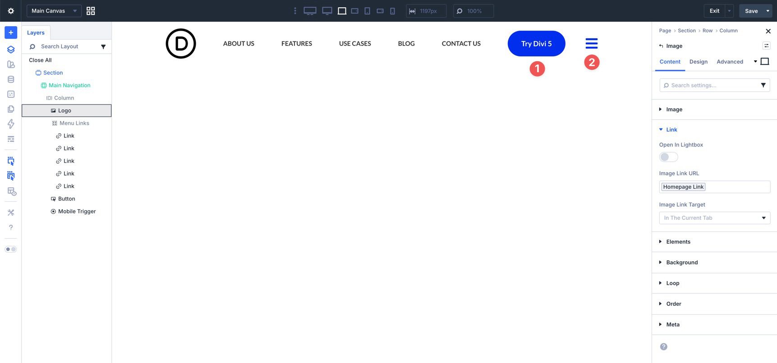
Task: Toggle the dark mode switch in sidebar
Action: tap(11, 249)
